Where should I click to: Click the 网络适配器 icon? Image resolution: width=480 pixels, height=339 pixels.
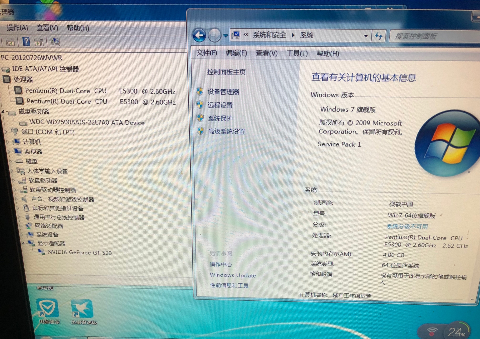tap(29, 226)
